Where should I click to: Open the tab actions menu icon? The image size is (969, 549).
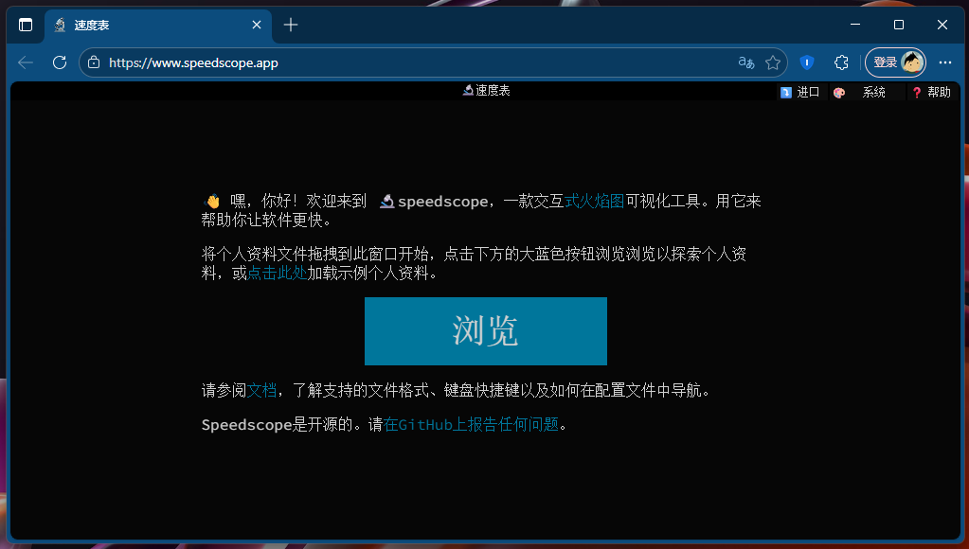tap(26, 25)
